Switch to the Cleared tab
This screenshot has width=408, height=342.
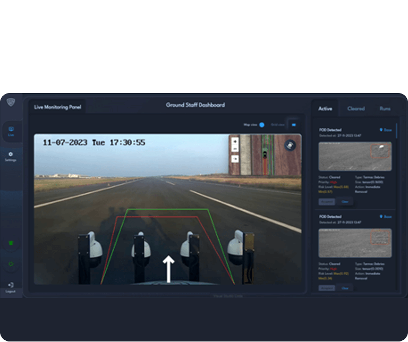tap(356, 108)
